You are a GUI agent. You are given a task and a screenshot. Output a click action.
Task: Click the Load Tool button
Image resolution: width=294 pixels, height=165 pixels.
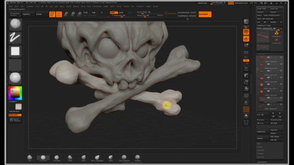(262, 9)
